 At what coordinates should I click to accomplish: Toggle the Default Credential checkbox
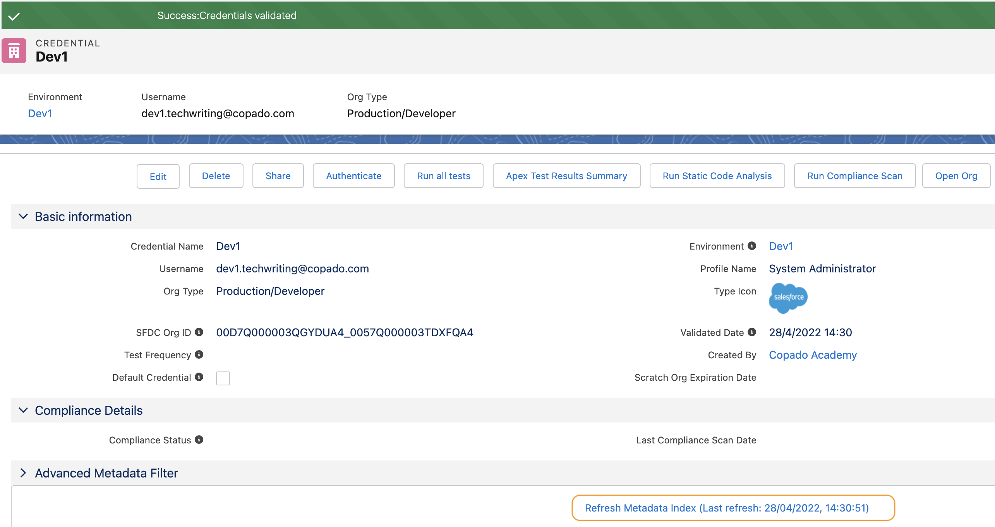tap(223, 378)
